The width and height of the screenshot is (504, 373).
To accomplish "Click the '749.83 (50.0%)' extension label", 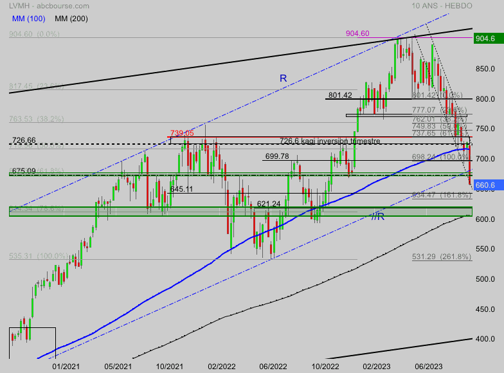I will 440,126.
